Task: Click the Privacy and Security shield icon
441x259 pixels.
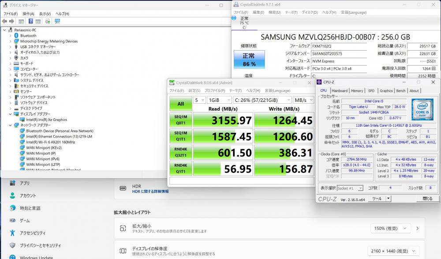Action: click(x=12, y=245)
